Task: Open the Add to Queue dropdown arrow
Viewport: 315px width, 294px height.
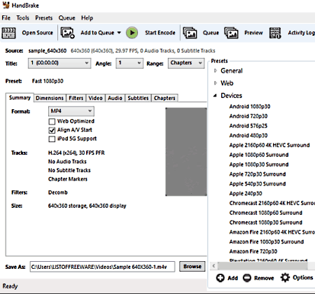Action: 119,33
